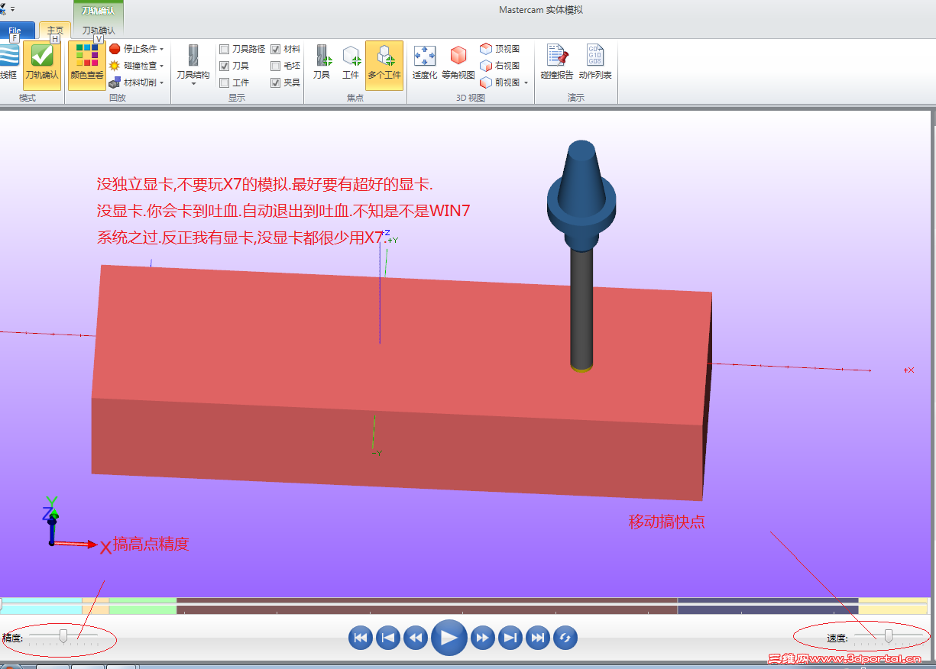
Task: Switch to 等角视图 isometric view
Action: [458, 63]
